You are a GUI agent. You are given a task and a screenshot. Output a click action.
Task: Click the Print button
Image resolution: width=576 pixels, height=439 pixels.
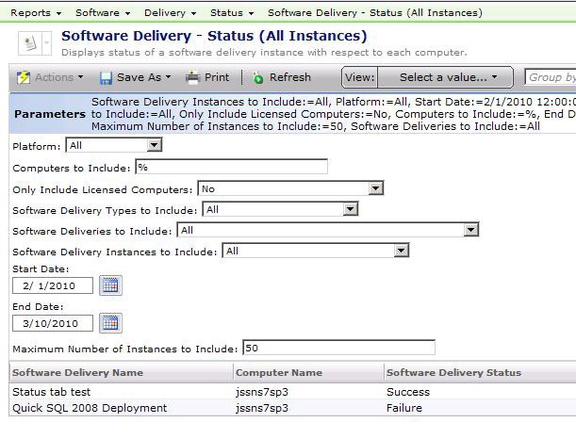[207, 77]
